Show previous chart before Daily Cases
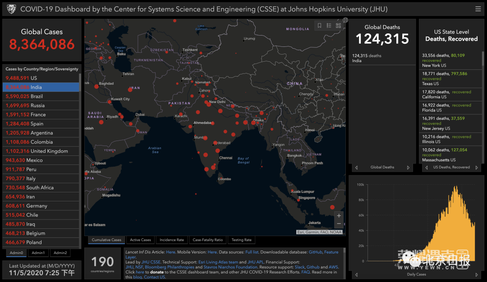Screen dimensions: 487x282 (356, 274)
